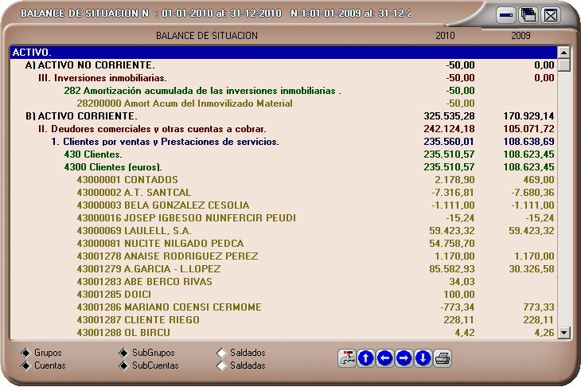Select the 430 Clientes row
The width and height of the screenshot is (581, 387).
92,154
